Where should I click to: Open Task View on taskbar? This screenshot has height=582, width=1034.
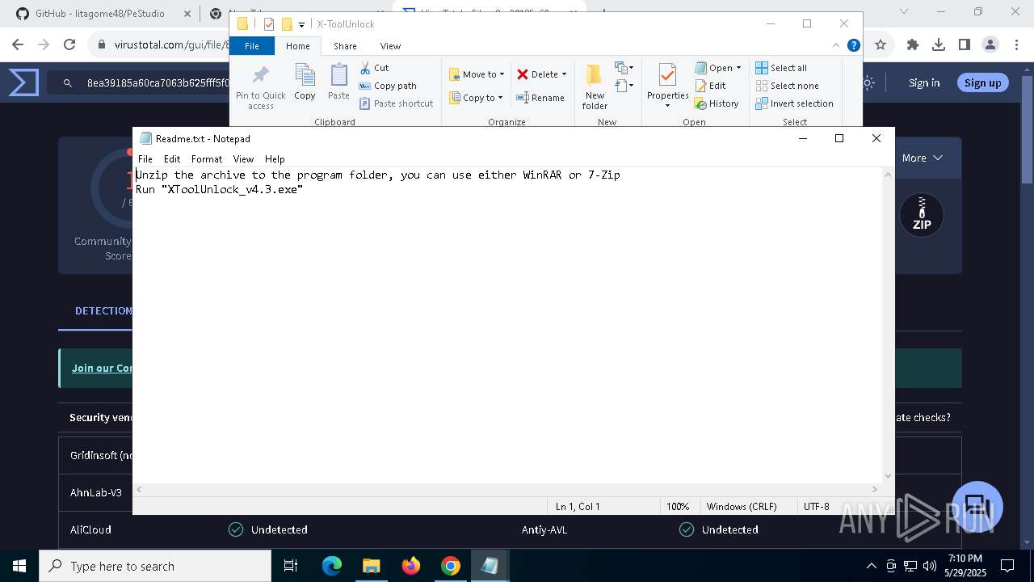(291, 566)
